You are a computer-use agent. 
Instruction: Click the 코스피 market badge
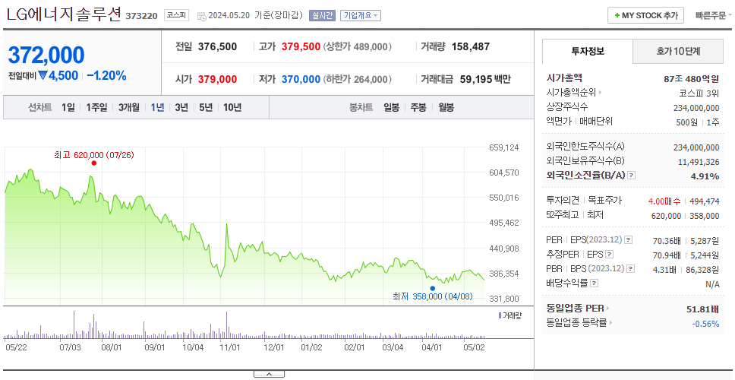point(176,15)
